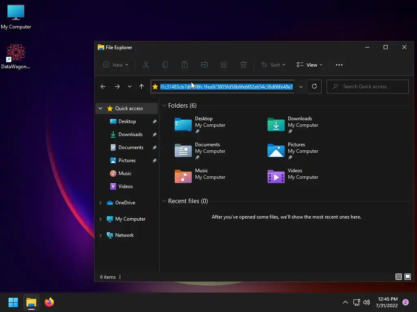Select the Music folder icon
Viewport: 417px width, 312px height.
183,176
